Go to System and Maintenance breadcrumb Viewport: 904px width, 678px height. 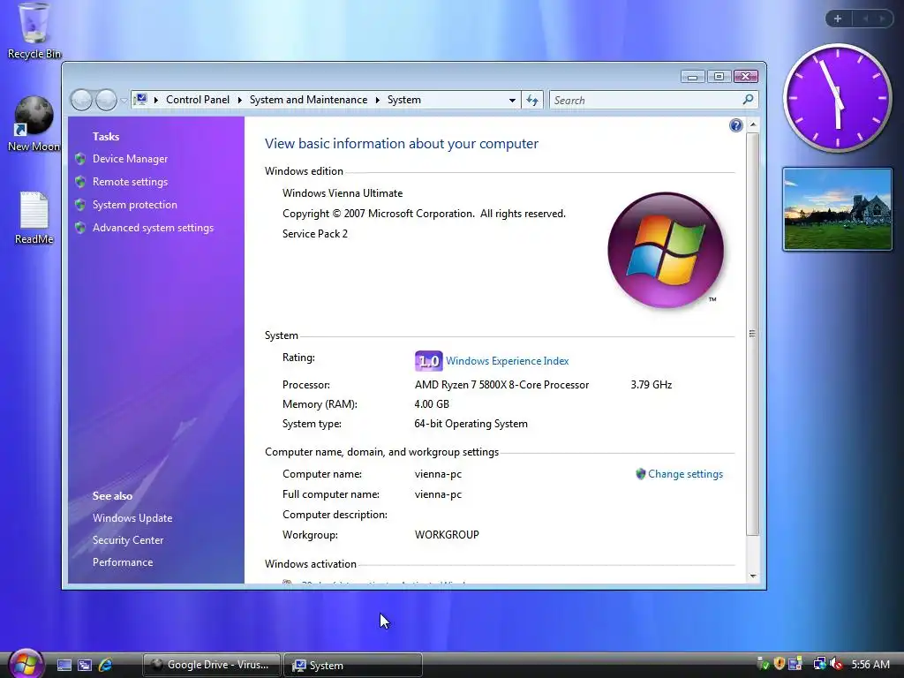308,100
